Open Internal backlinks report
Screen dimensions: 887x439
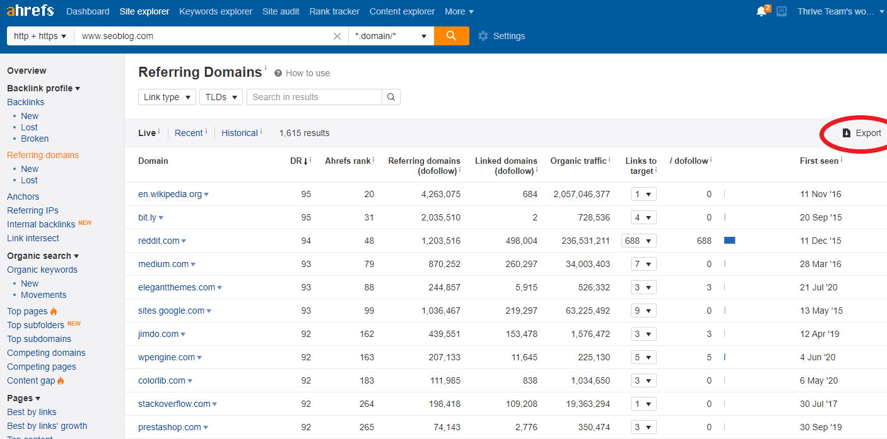pyautogui.click(x=41, y=224)
